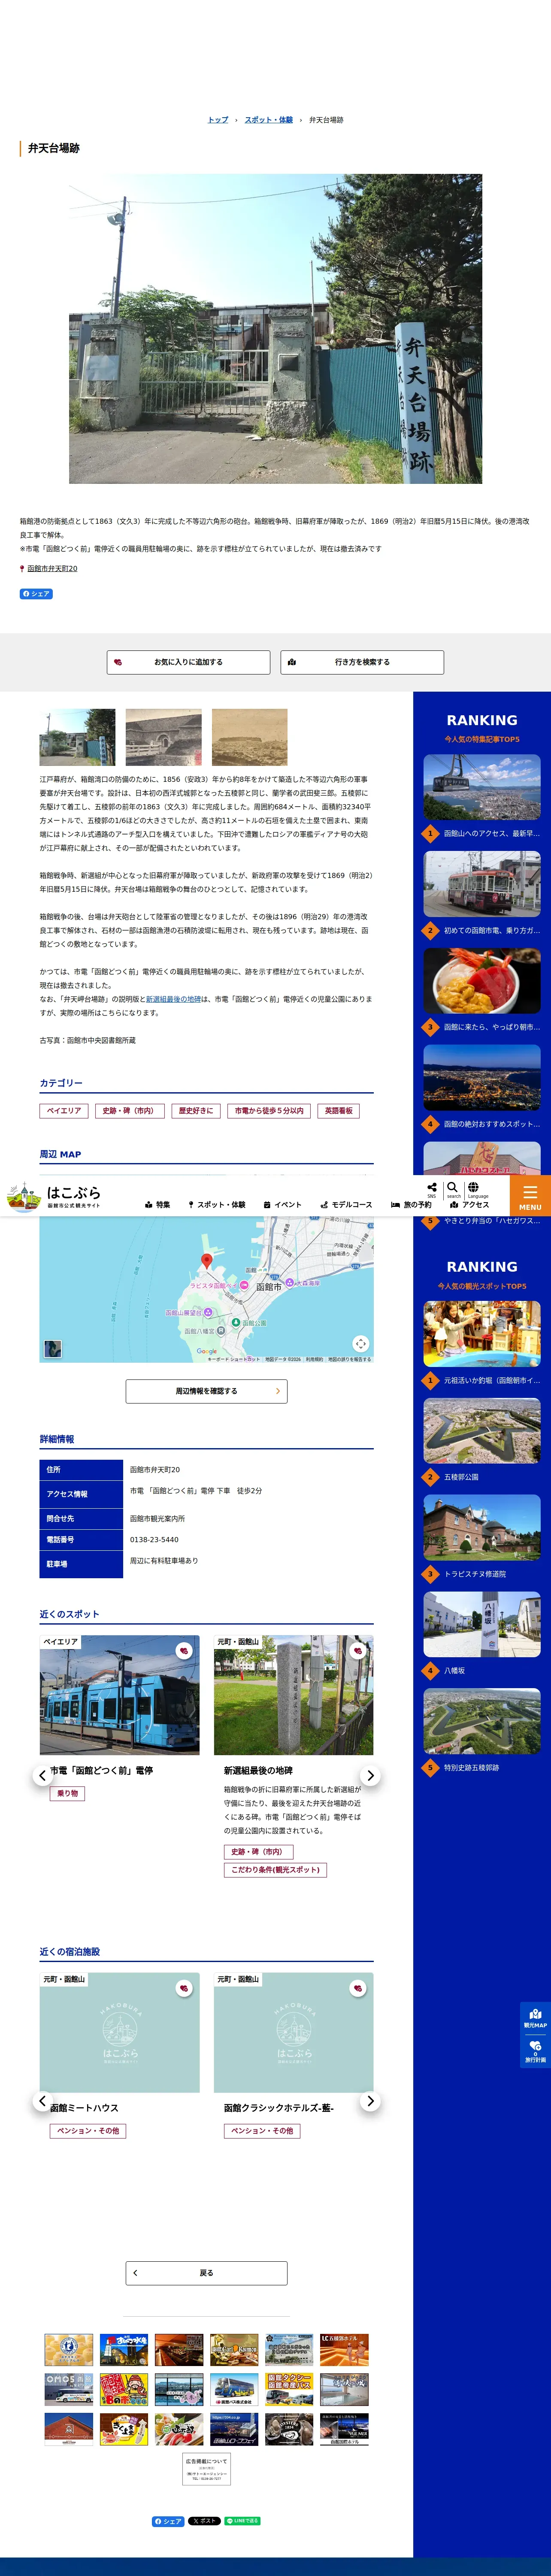The width and height of the screenshot is (551, 2576).
Task: Click the footer Facebook シェア button
Action: pos(168,2521)
